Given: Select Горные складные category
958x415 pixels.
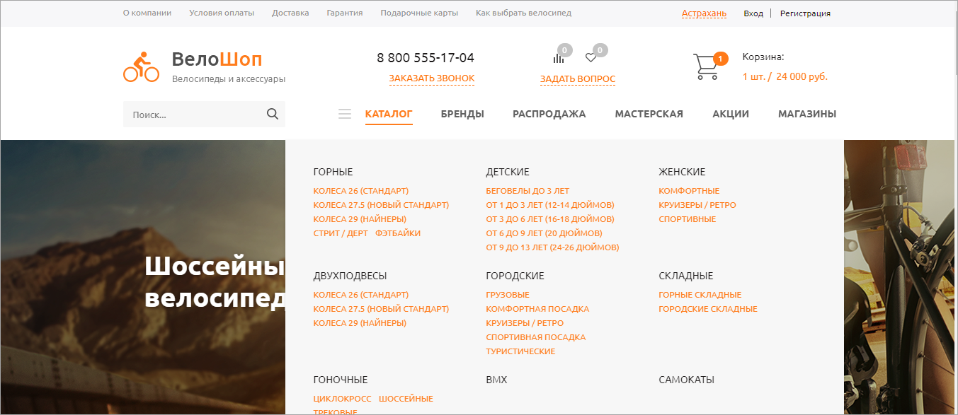Looking at the screenshot, I should (700, 295).
